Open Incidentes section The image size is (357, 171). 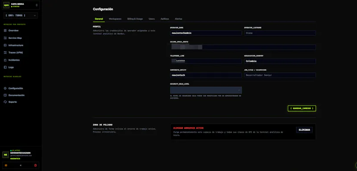(x=14, y=60)
